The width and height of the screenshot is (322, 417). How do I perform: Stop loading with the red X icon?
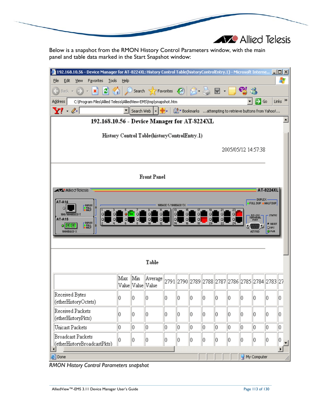95,91
